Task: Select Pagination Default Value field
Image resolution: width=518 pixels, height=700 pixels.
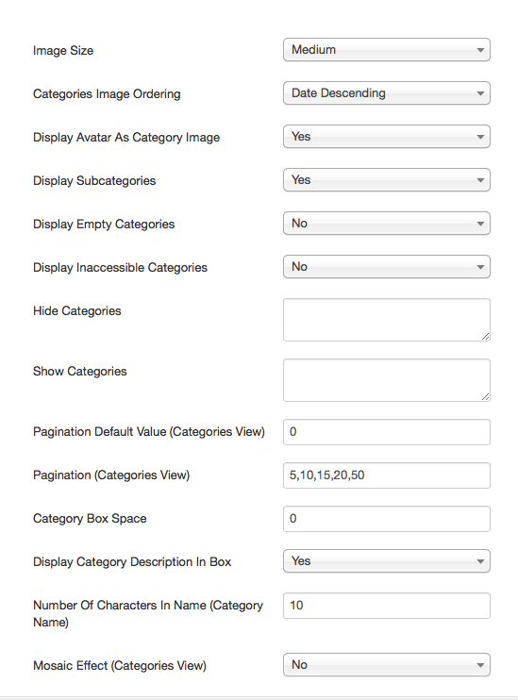Action: pos(387,432)
